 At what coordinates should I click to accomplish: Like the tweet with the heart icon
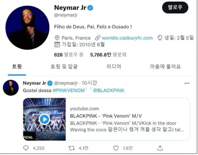pos(116,148)
